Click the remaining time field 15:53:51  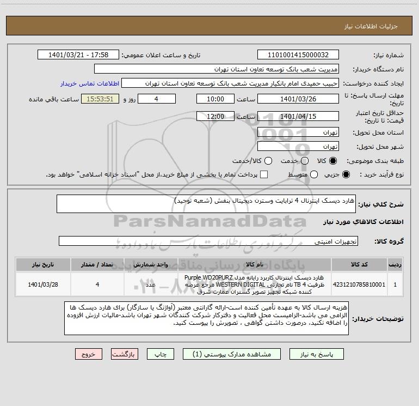pos(100,99)
